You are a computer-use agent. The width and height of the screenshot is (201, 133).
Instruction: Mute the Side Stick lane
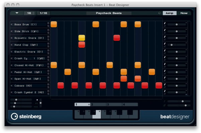48,30
